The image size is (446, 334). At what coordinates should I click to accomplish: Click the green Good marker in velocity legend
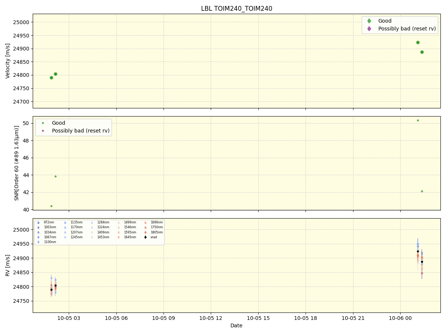369,21
